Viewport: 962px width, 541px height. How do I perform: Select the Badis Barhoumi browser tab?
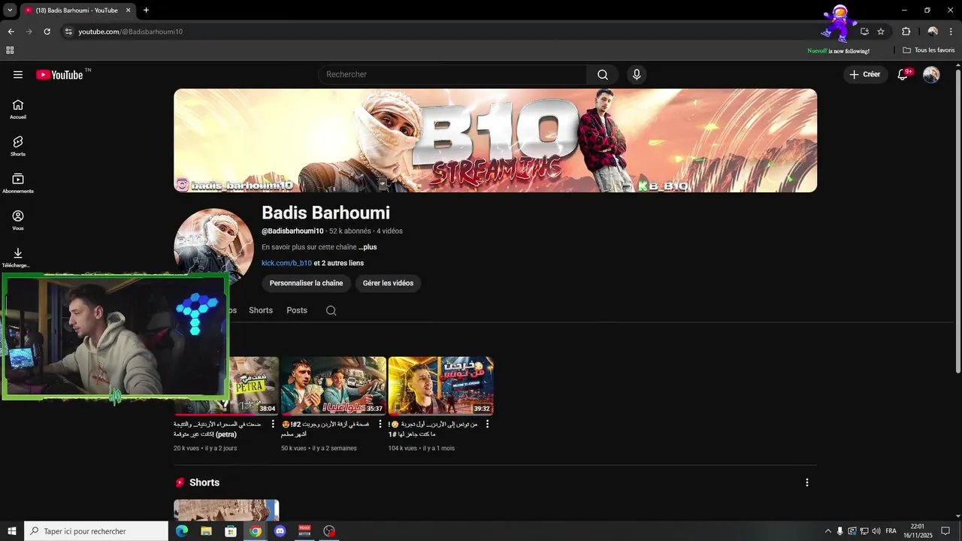click(x=77, y=11)
